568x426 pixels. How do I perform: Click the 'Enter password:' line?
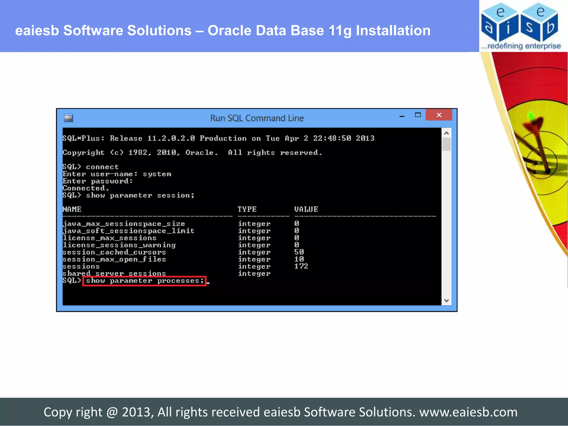98,181
